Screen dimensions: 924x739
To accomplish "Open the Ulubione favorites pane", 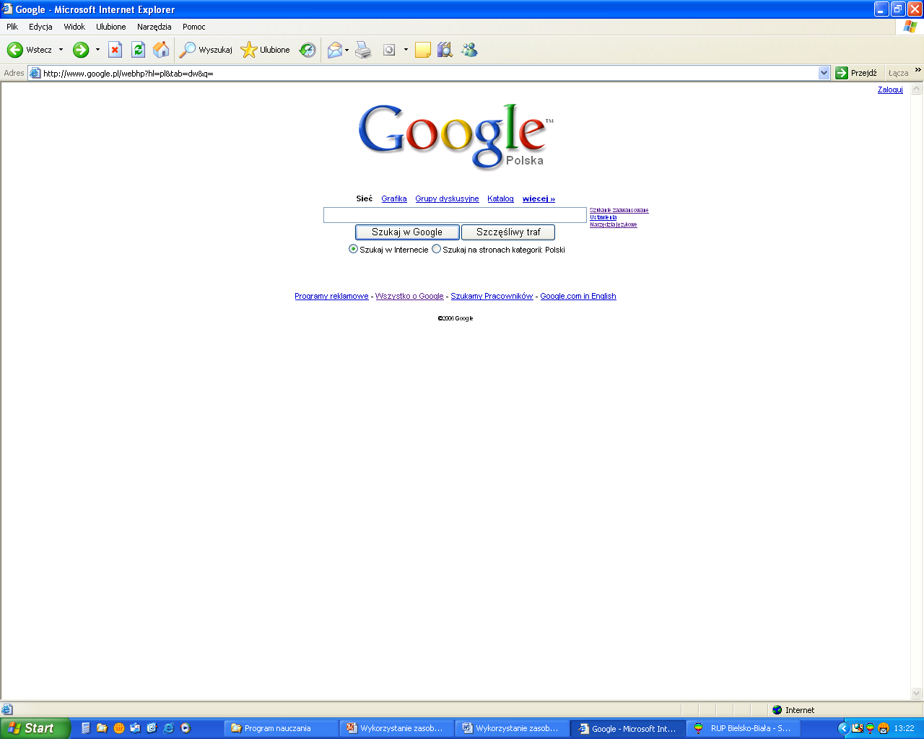I will (265, 50).
